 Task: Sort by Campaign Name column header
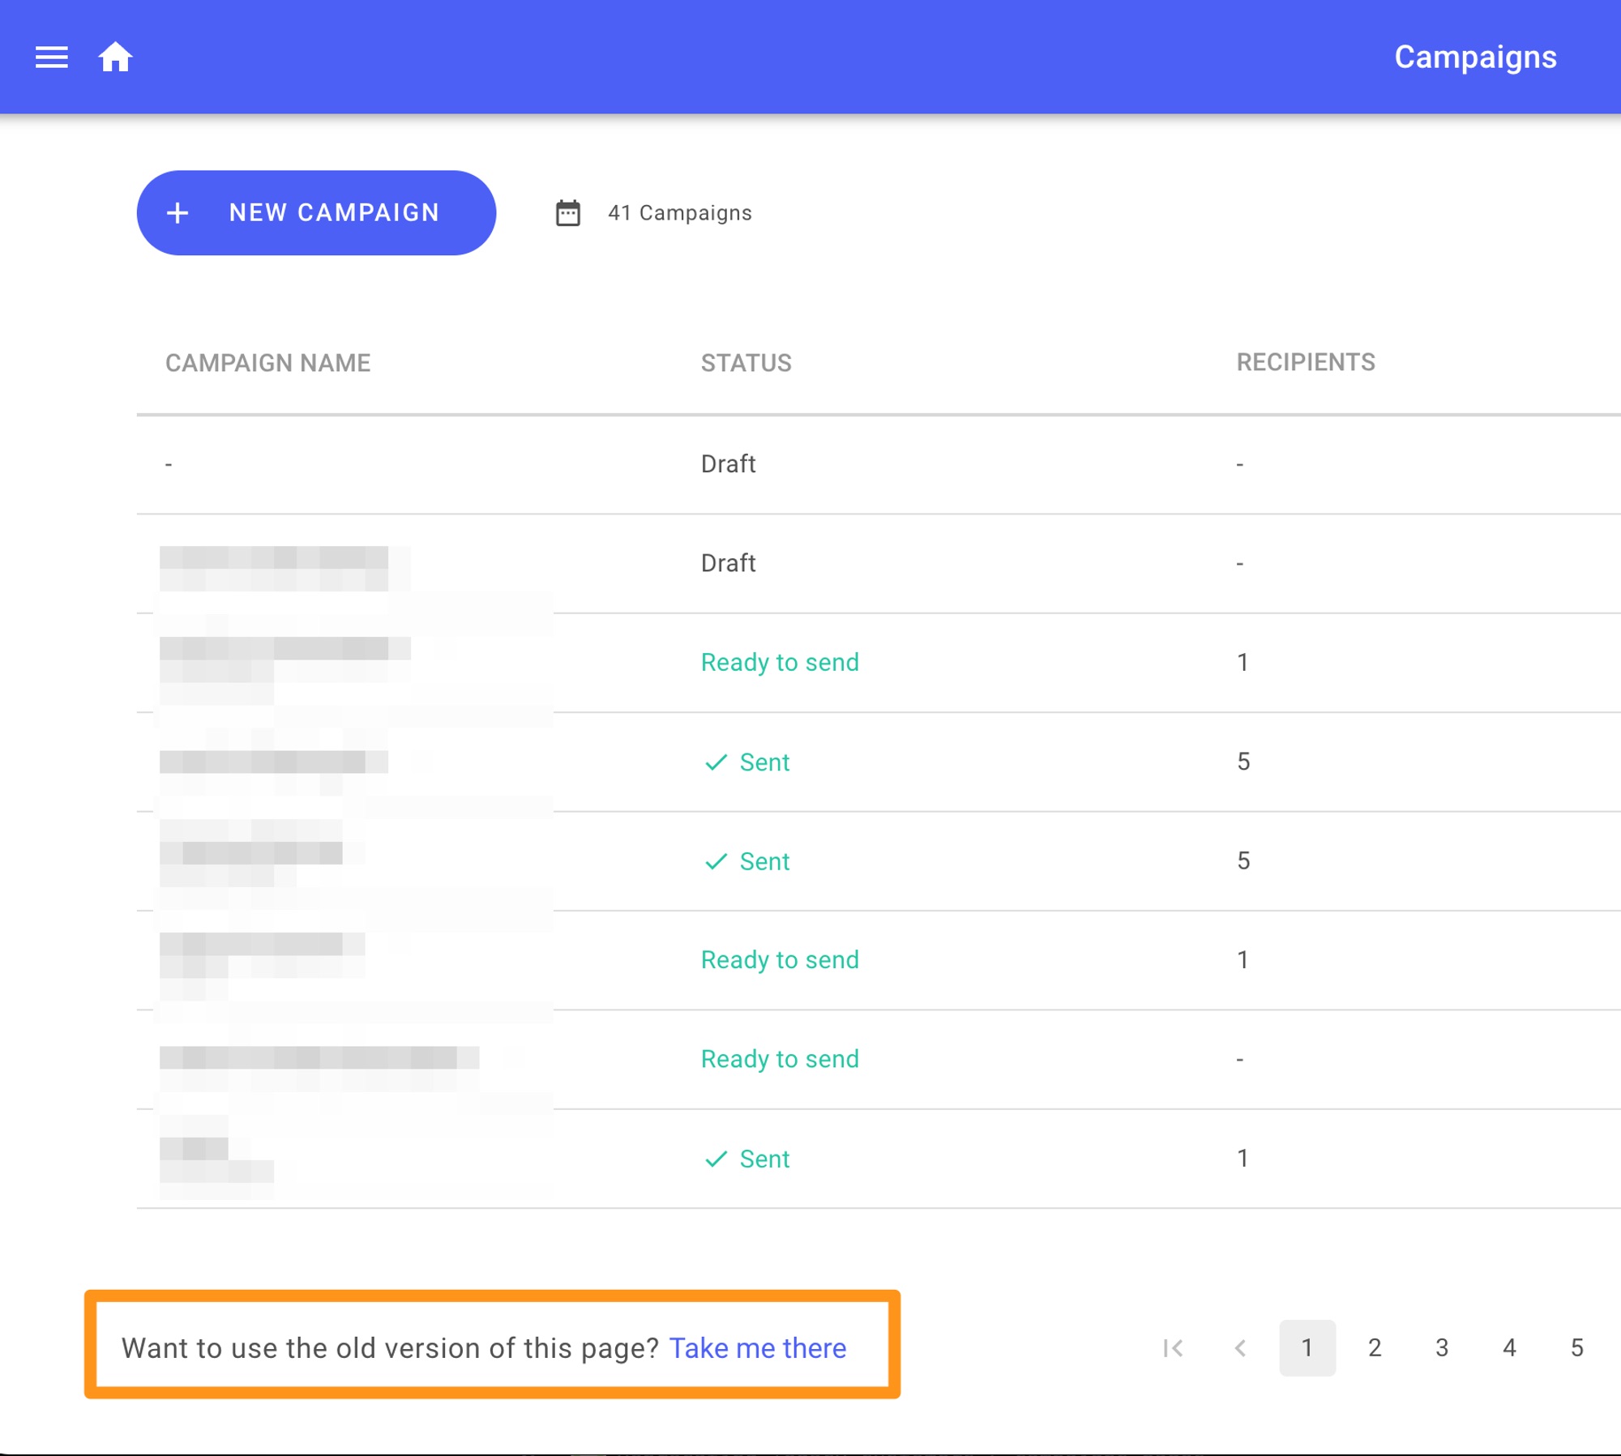(x=267, y=363)
